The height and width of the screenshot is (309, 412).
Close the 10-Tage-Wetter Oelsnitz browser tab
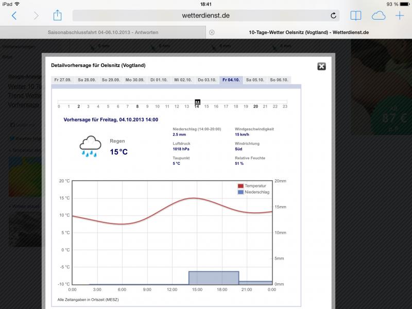(x=211, y=32)
